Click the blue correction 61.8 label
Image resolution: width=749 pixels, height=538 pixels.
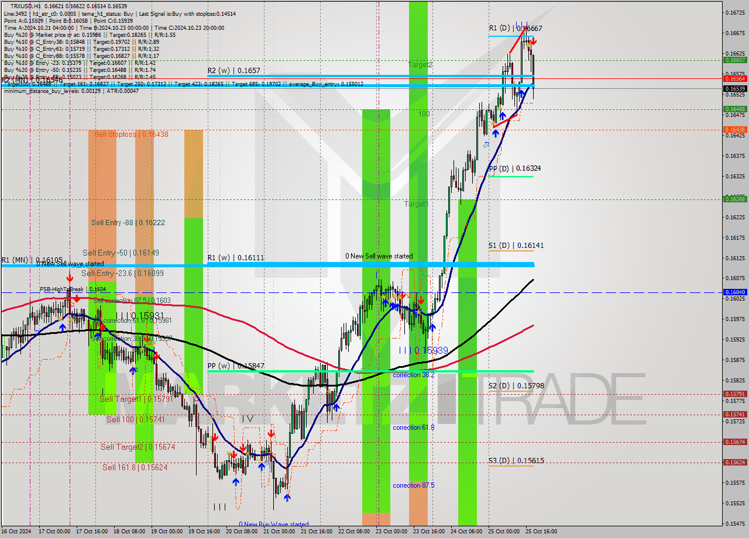(x=413, y=427)
